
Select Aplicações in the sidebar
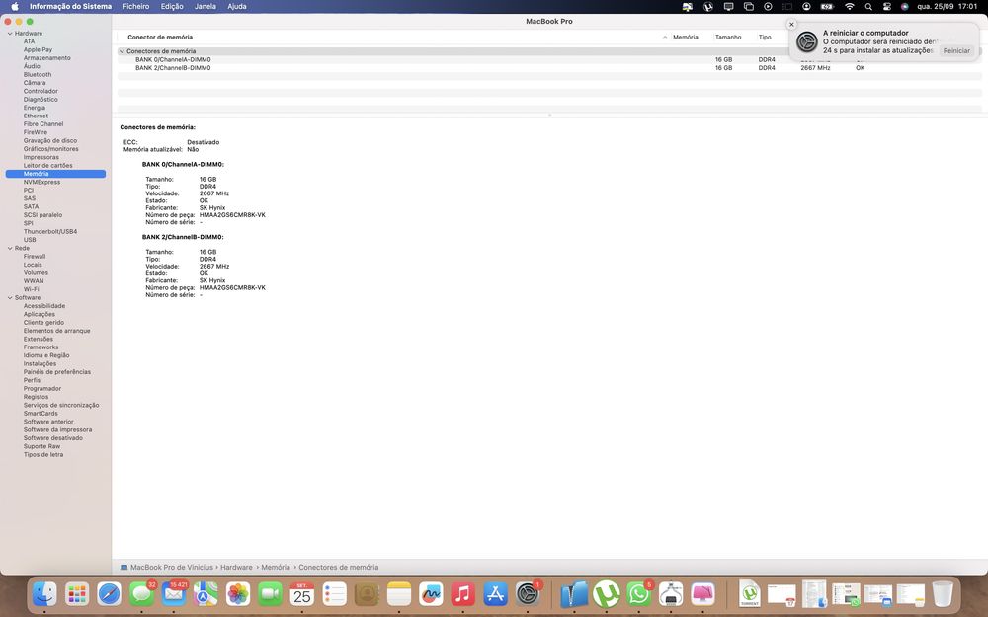click(x=40, y=314)
